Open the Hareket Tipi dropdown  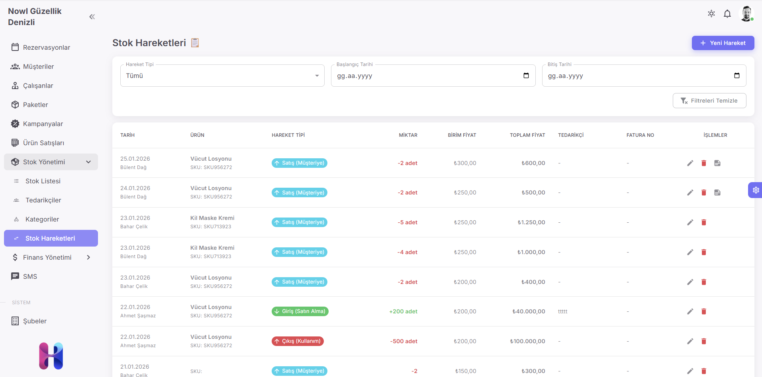pos(222,76)
